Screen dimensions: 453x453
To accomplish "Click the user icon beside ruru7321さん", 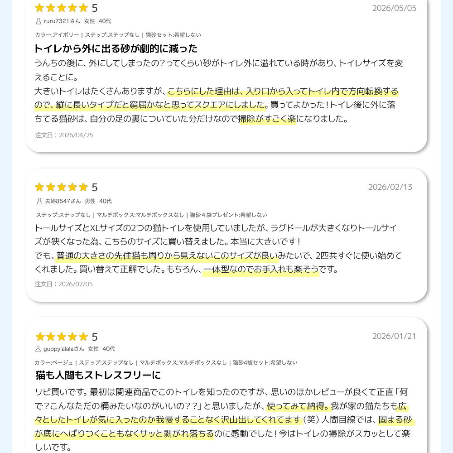I will [x=38, y=21].
